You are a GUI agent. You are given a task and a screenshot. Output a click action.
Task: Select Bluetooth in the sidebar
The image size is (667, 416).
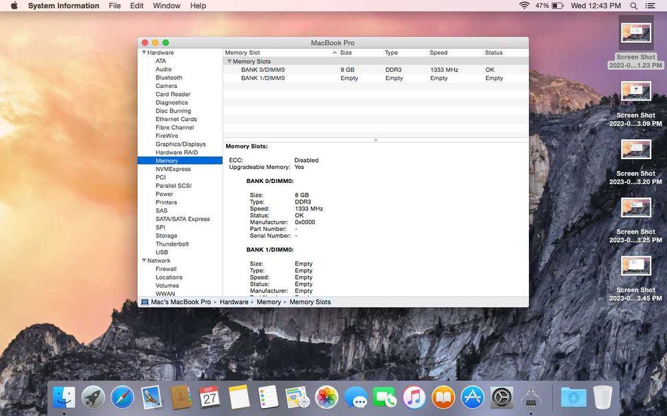click(169, 78)
